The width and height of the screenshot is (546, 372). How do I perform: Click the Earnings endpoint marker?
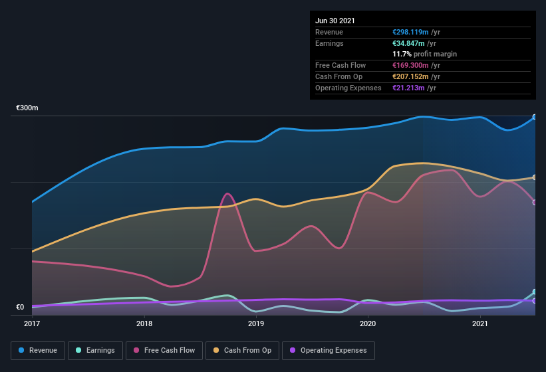pyautogui.click(x=535, y=292)
